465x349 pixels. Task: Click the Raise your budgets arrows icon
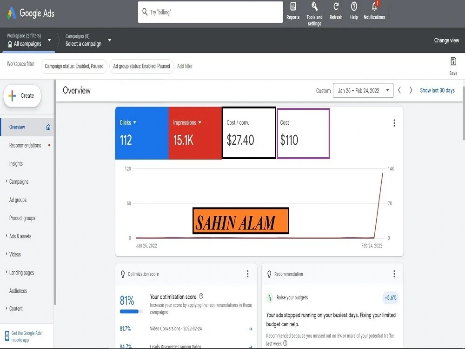[270, 297]
